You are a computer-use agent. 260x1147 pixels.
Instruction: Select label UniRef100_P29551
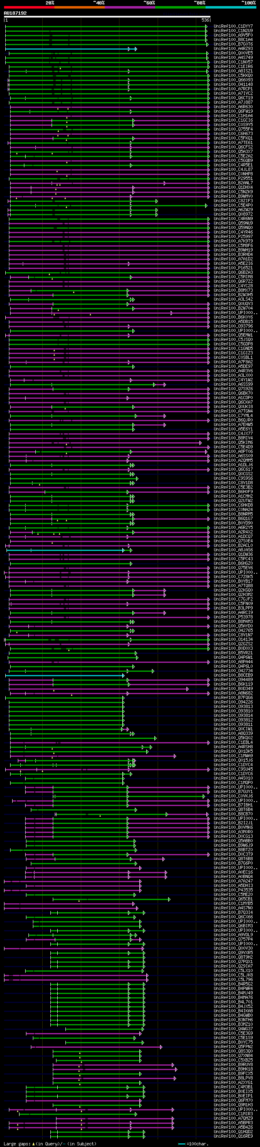click(233, 178)
